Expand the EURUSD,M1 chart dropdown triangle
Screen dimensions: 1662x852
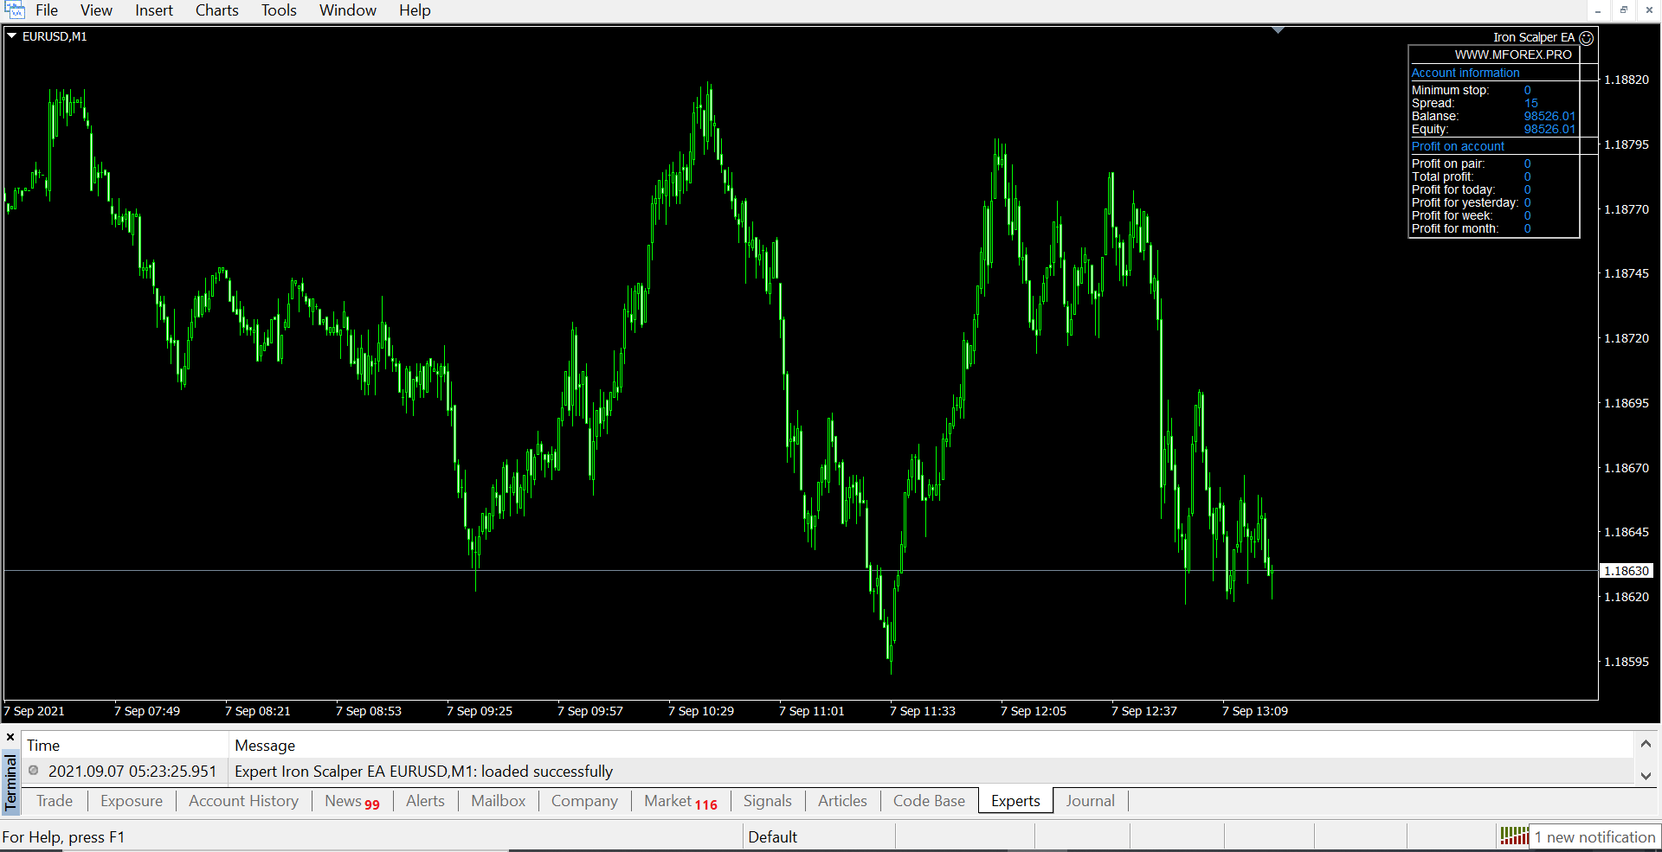pyautogui.click(x=12, y=36)
